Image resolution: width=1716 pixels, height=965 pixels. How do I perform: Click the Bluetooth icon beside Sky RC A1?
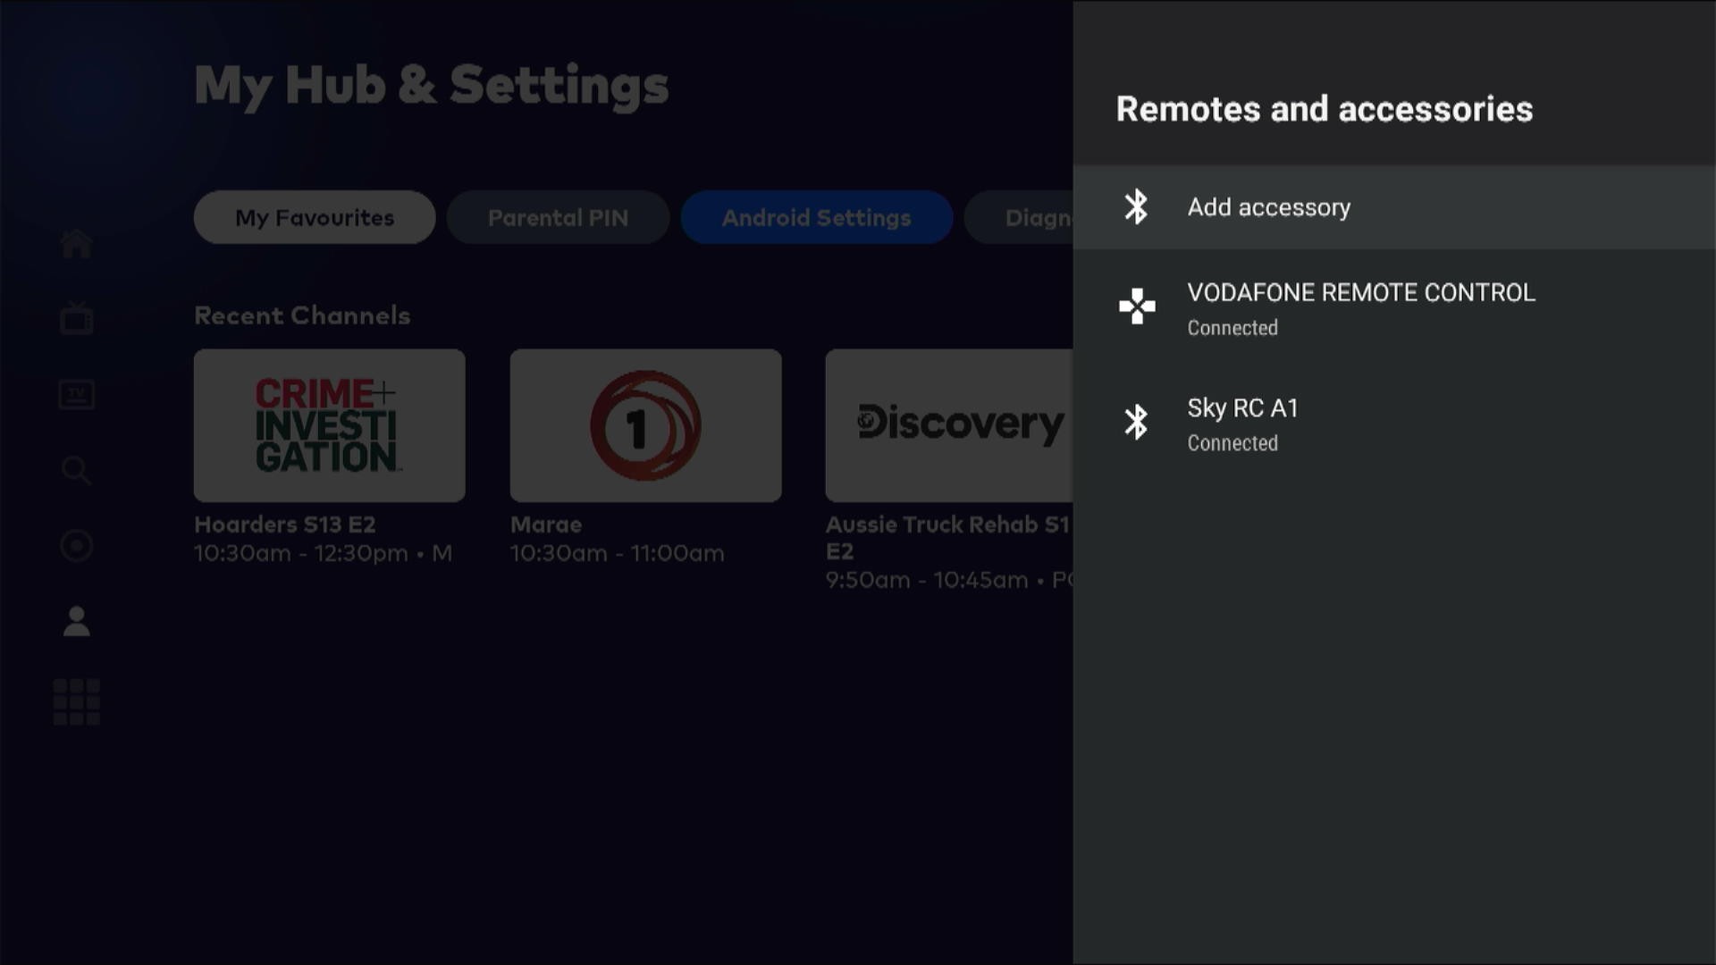pos(1136,422)
